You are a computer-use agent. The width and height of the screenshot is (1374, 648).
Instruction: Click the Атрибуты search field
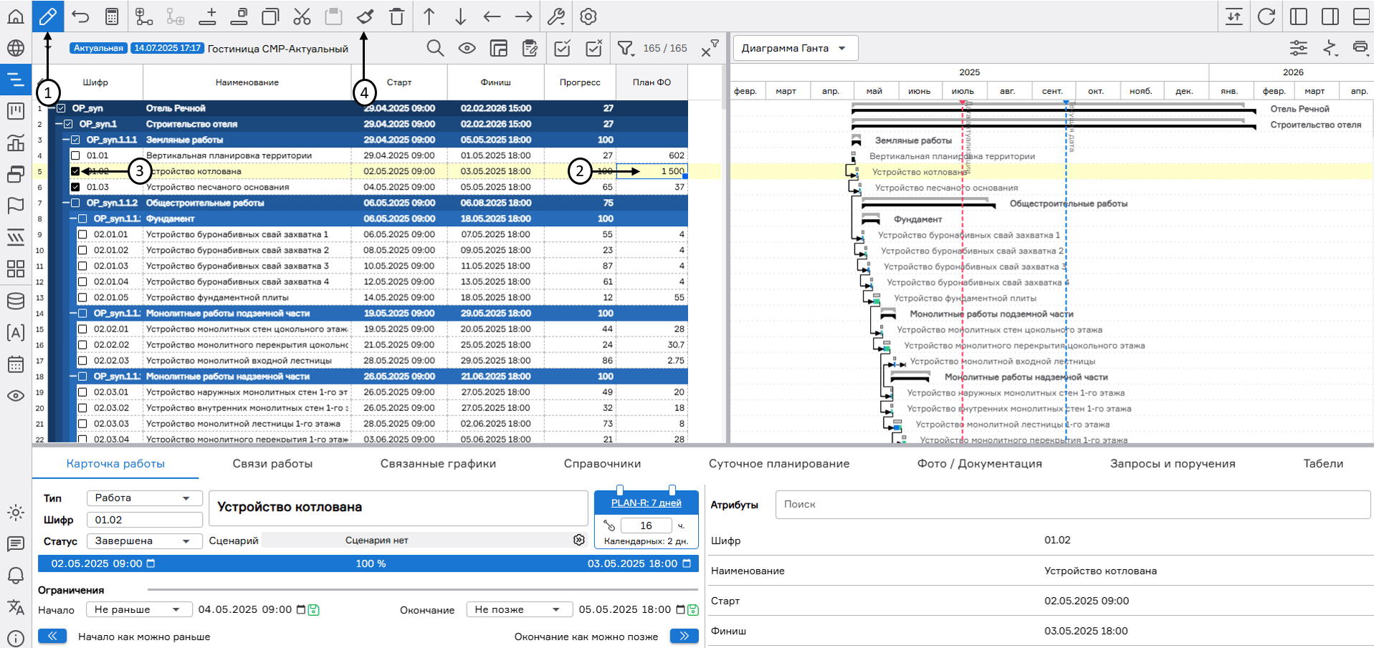(x=1072, y=504)
